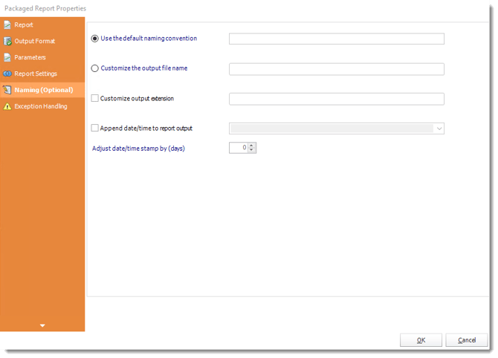Click the Report Settings sidebar icon
The image size is (498, 358).
[x=7, y=74]
